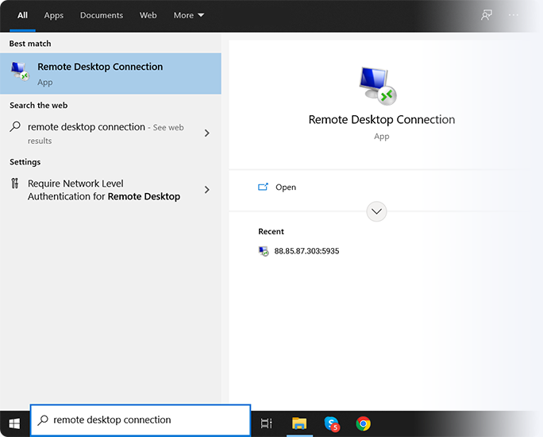Open File Explorer from the taskbar
This screenshot has height=437, width=543.
point(299,423)
